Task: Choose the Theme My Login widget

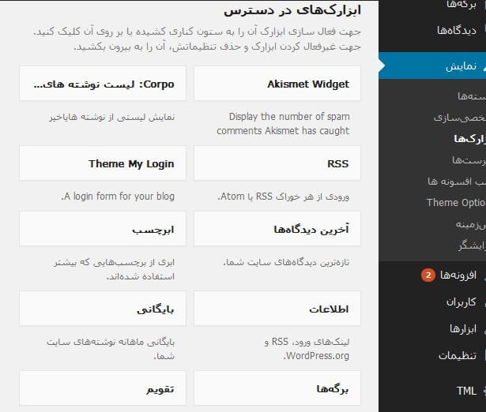Action: tap(103, 163)
